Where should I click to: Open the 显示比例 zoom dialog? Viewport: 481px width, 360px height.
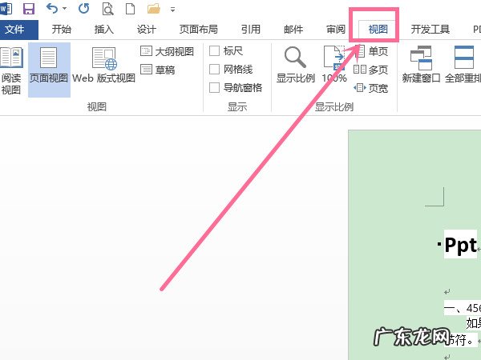pos(295,66)
